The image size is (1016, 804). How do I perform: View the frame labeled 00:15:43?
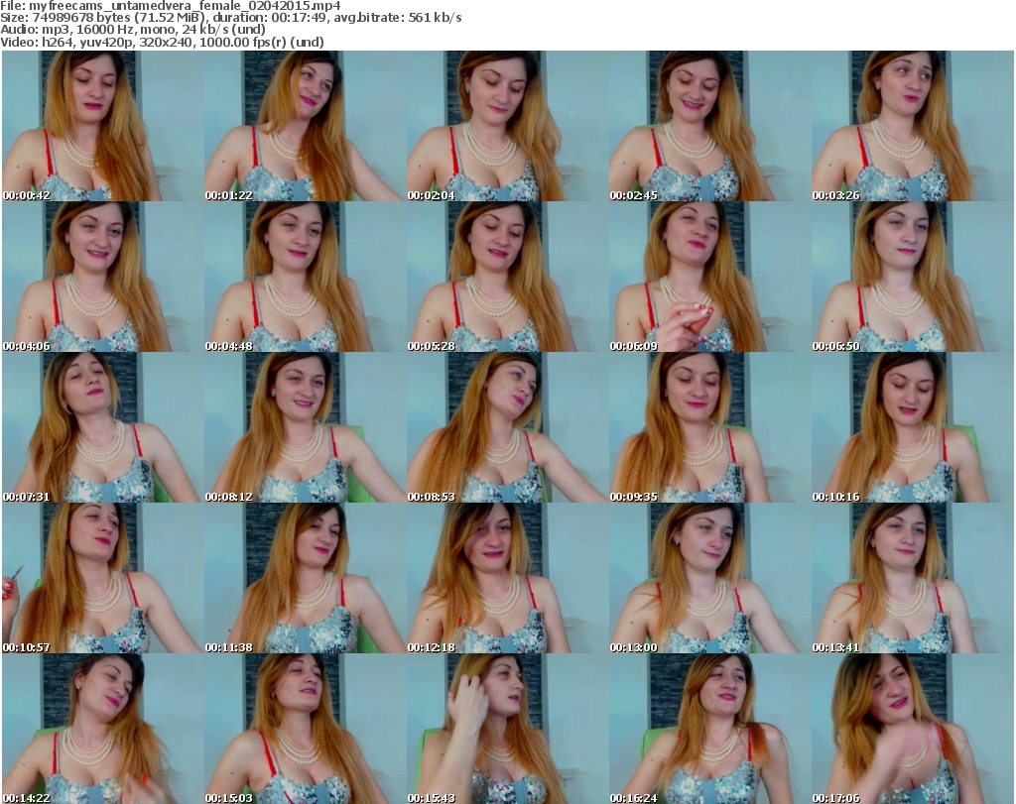point(507,729)
